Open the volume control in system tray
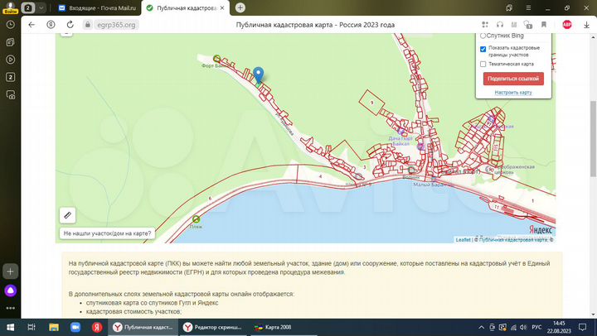The width and height of the screenshot is (597, 336). 523,327
